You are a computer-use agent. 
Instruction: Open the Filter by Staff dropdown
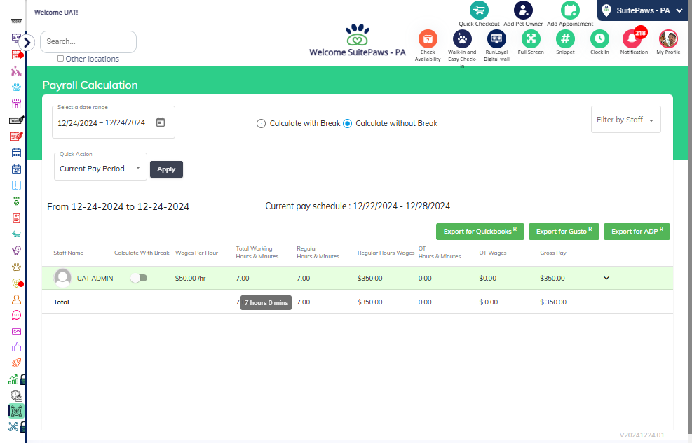(x=626, y=120)
